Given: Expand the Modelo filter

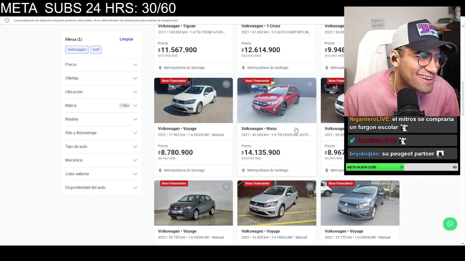Looking at the screenshot, I should (x=101, y=119).
